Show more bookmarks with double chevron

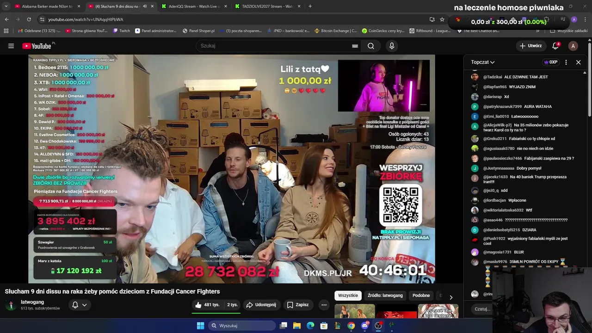pos(537,31)
